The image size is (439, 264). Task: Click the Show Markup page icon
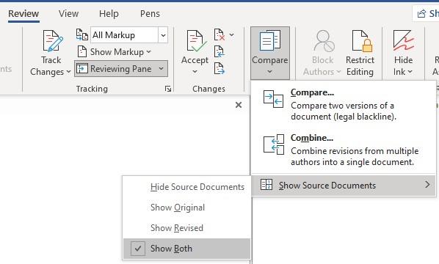pyautogui.click(x=82, y=52)
